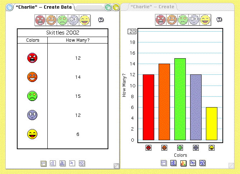This screenshot has width=240, height=174.
Task: Click the resize corner of Create Data window
Action: (x=116, y=166)
